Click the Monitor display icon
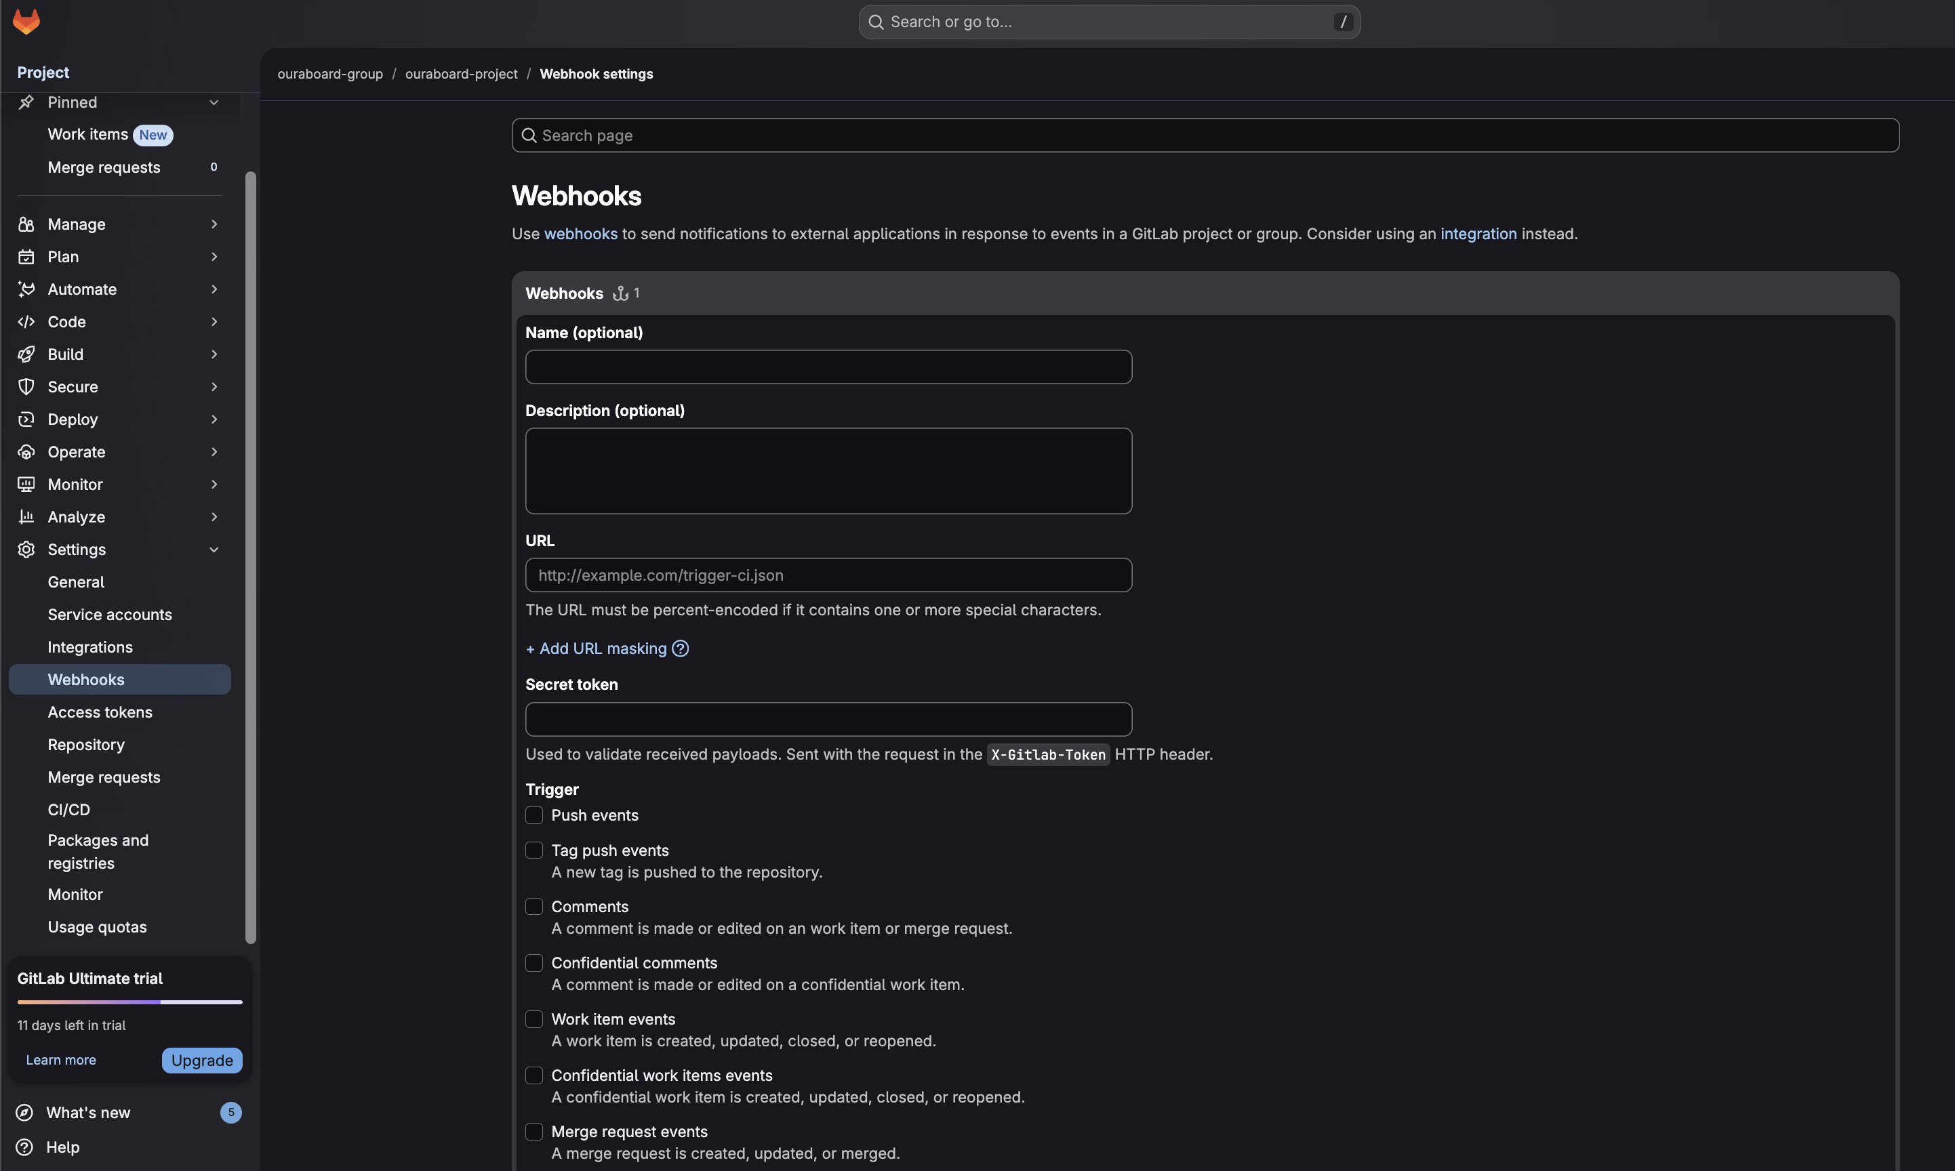Viewport: 1955px width, 1171px height. tap(26, 484)
